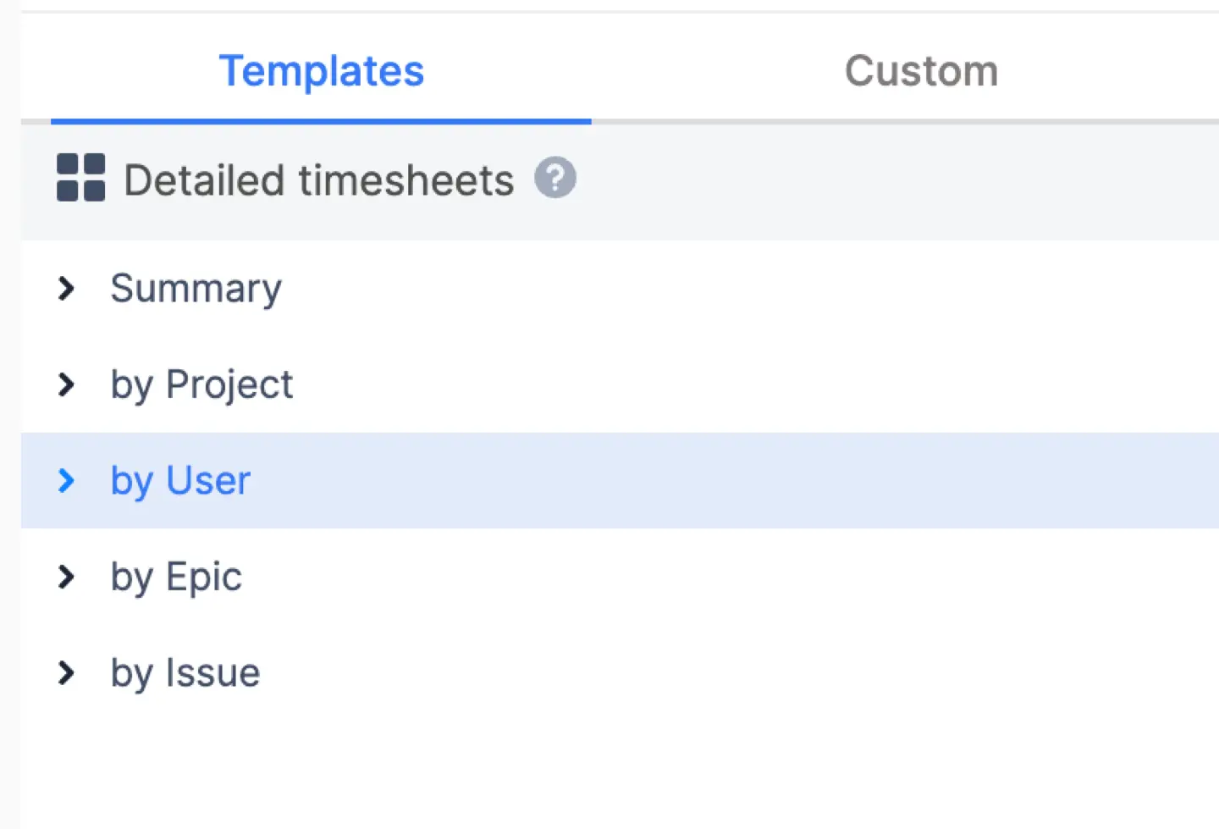The width and height of the screenshot is (1219, 829).
Task: Select the highlighted by User row
Action: click(180, 481)
